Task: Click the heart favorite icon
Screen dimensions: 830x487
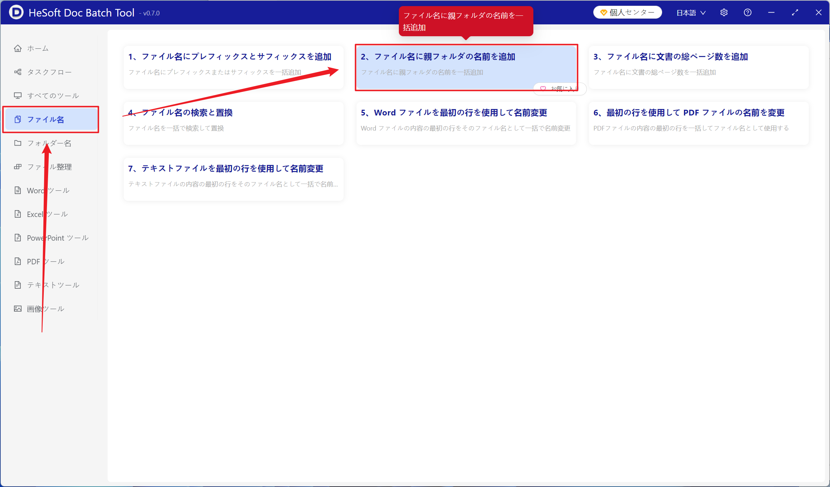Action: tap(543, 89)
